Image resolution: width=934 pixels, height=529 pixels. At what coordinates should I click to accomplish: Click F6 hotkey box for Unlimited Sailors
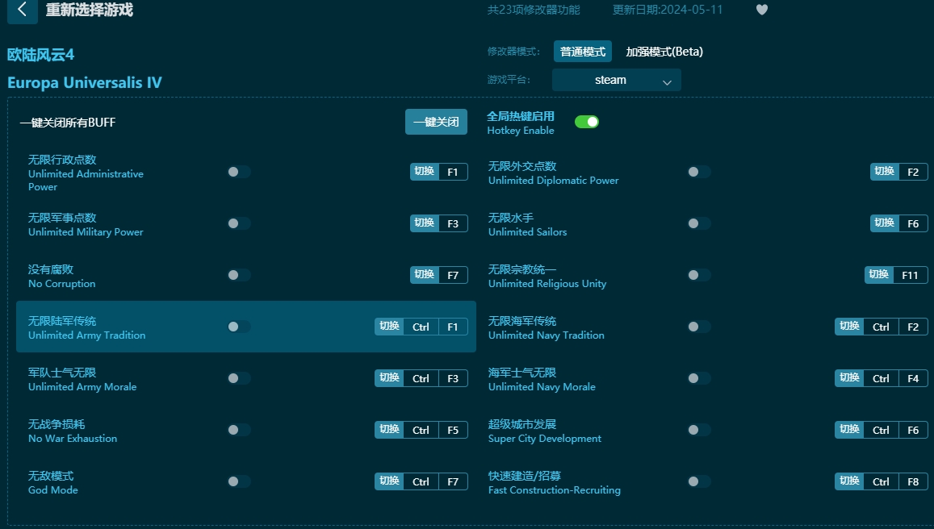point(914,223)
